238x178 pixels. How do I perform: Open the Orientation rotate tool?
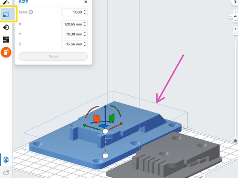pyautogui.click(x=6, y=27)
